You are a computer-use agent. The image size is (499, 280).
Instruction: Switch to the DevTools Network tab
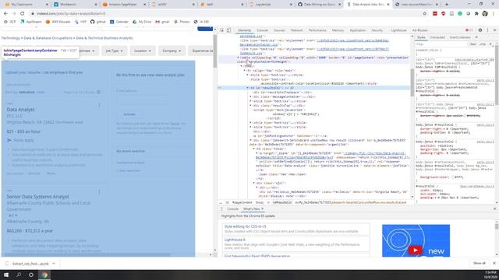tap(296, 30)
